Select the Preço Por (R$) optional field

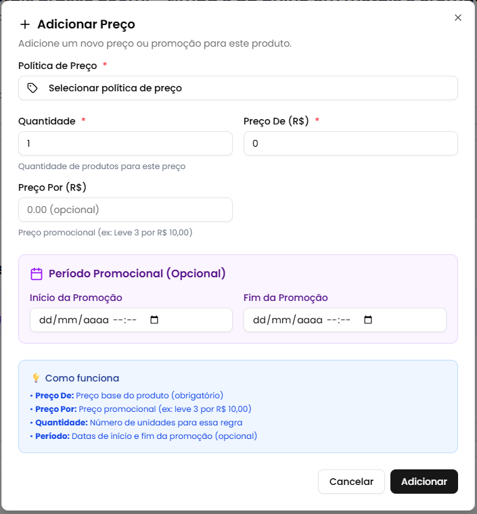coord(125,210)
